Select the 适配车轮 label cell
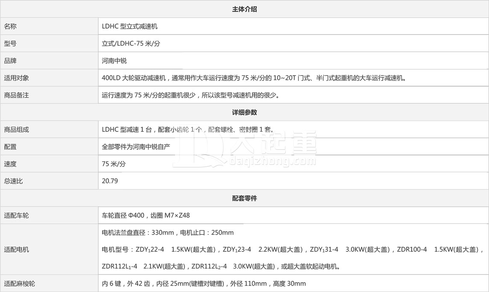The height and width of the screenshot is (292, 489). click(49, 215)
